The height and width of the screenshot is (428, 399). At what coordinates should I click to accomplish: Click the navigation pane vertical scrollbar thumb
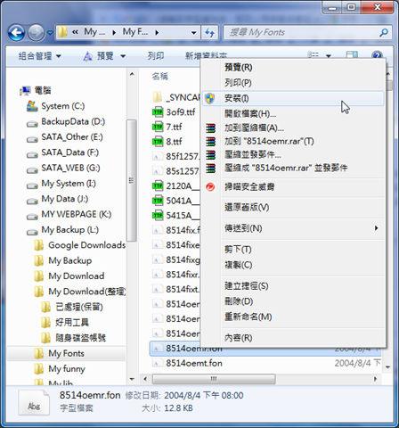pos(132,180)
